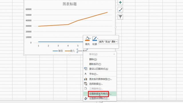Image resolution: width=183 pixels, height=103 pixels.
Task: Click horizontal axis label 1
Action: (38, 46)
